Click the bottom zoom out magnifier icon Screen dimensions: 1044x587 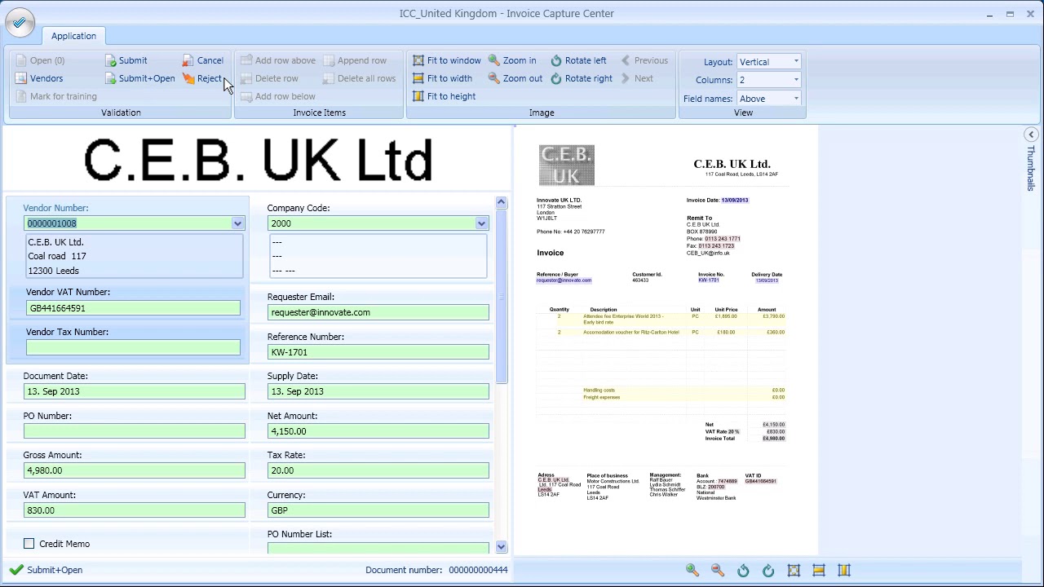pos(718,571)
